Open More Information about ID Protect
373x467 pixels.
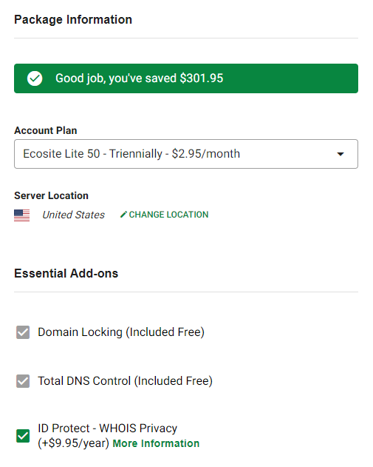(x=156, y=443)
